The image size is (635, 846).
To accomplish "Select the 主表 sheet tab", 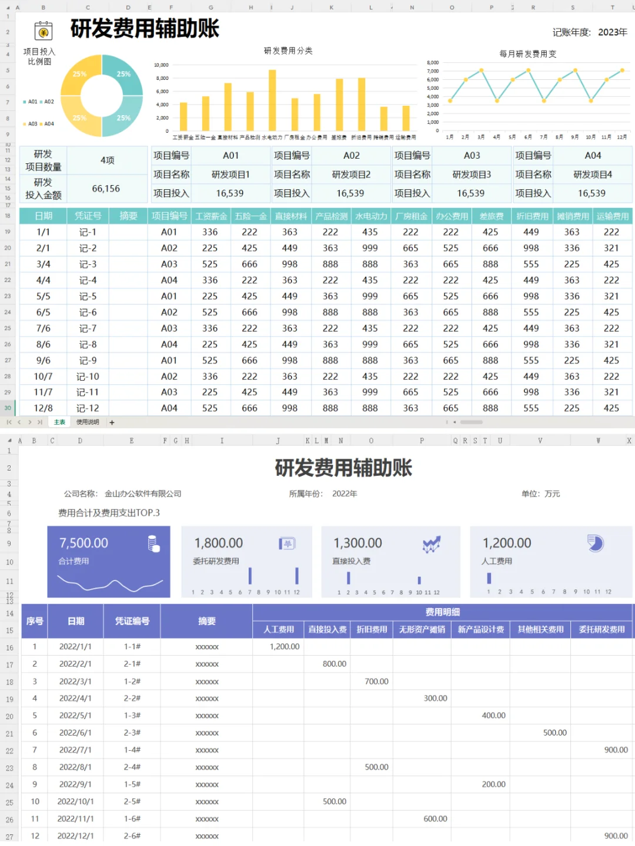I will click(59, 422).
